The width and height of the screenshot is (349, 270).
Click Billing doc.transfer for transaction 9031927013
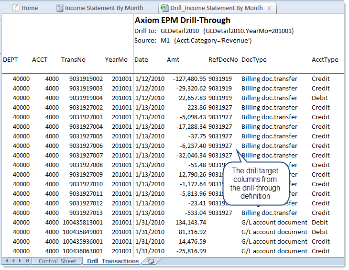click(x=269, y=213)
